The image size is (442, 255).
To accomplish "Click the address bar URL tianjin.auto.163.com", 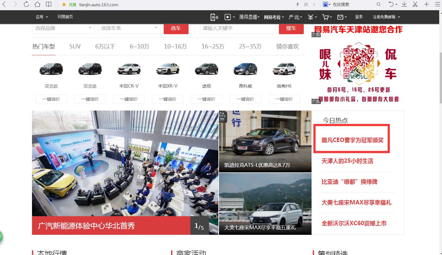I will (98, 5).
